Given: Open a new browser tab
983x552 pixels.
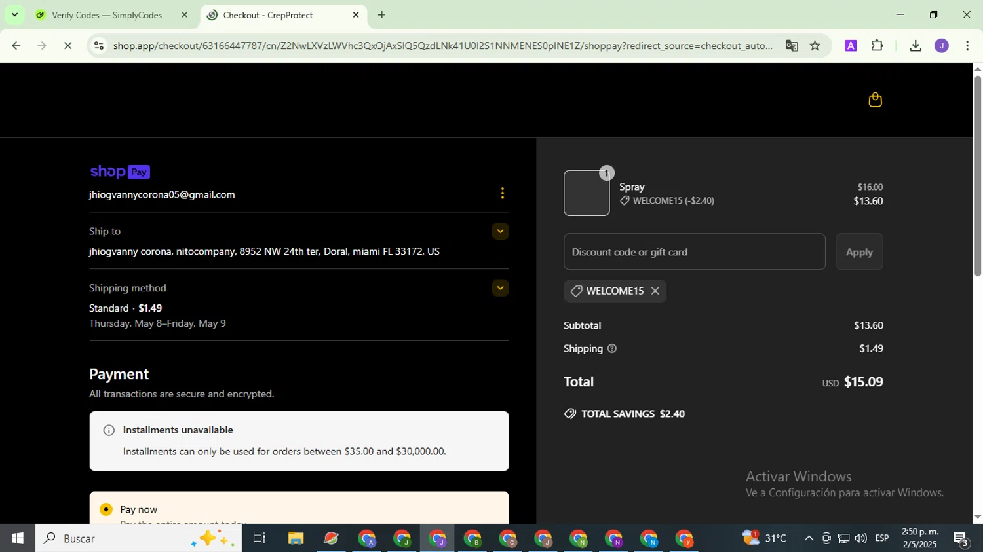Looking at the screenshot, I should 382,15.
